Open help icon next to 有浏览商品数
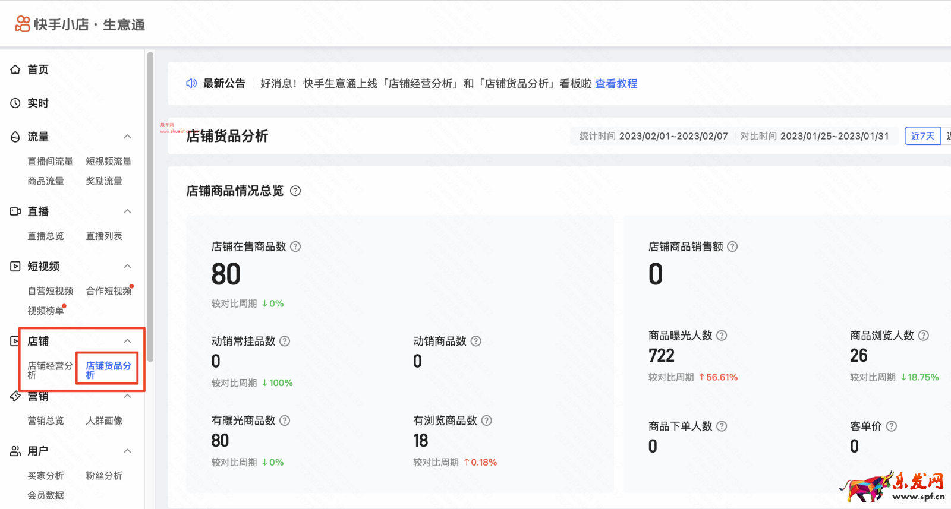Image resolution: width=951 pixels, height=509 pixels. coord(487,421)
